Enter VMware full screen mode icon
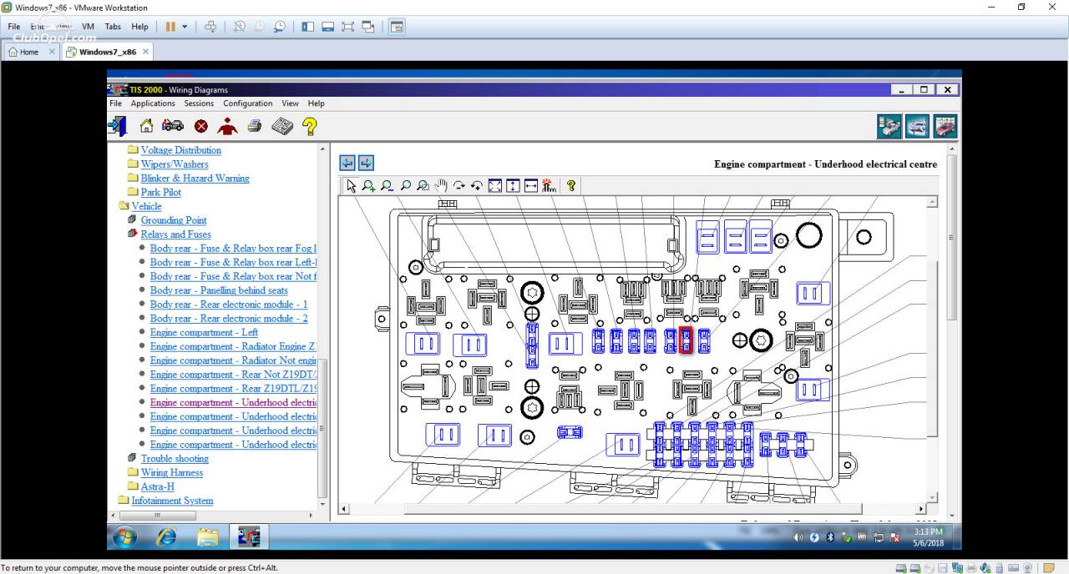Viewport: 1069px width, 574px height. [348, 27]
